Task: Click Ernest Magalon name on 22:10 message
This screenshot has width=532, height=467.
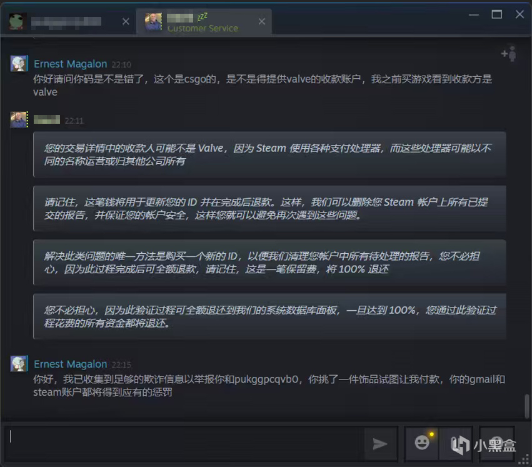Action: coord(70,64)
